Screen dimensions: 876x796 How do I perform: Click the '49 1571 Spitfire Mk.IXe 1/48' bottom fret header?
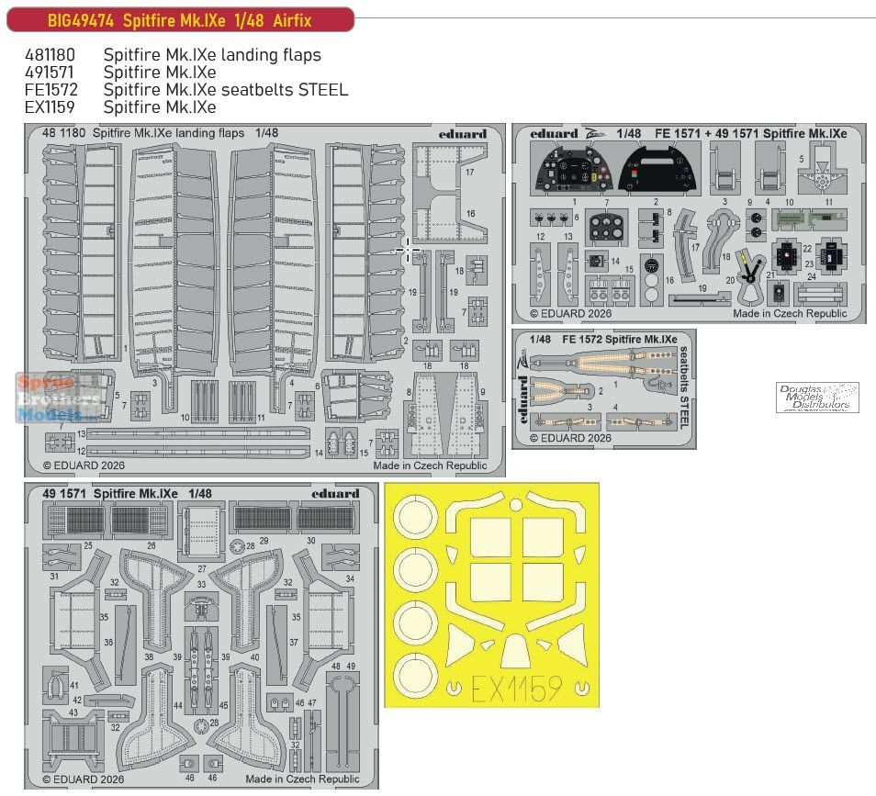click(128, 494)
